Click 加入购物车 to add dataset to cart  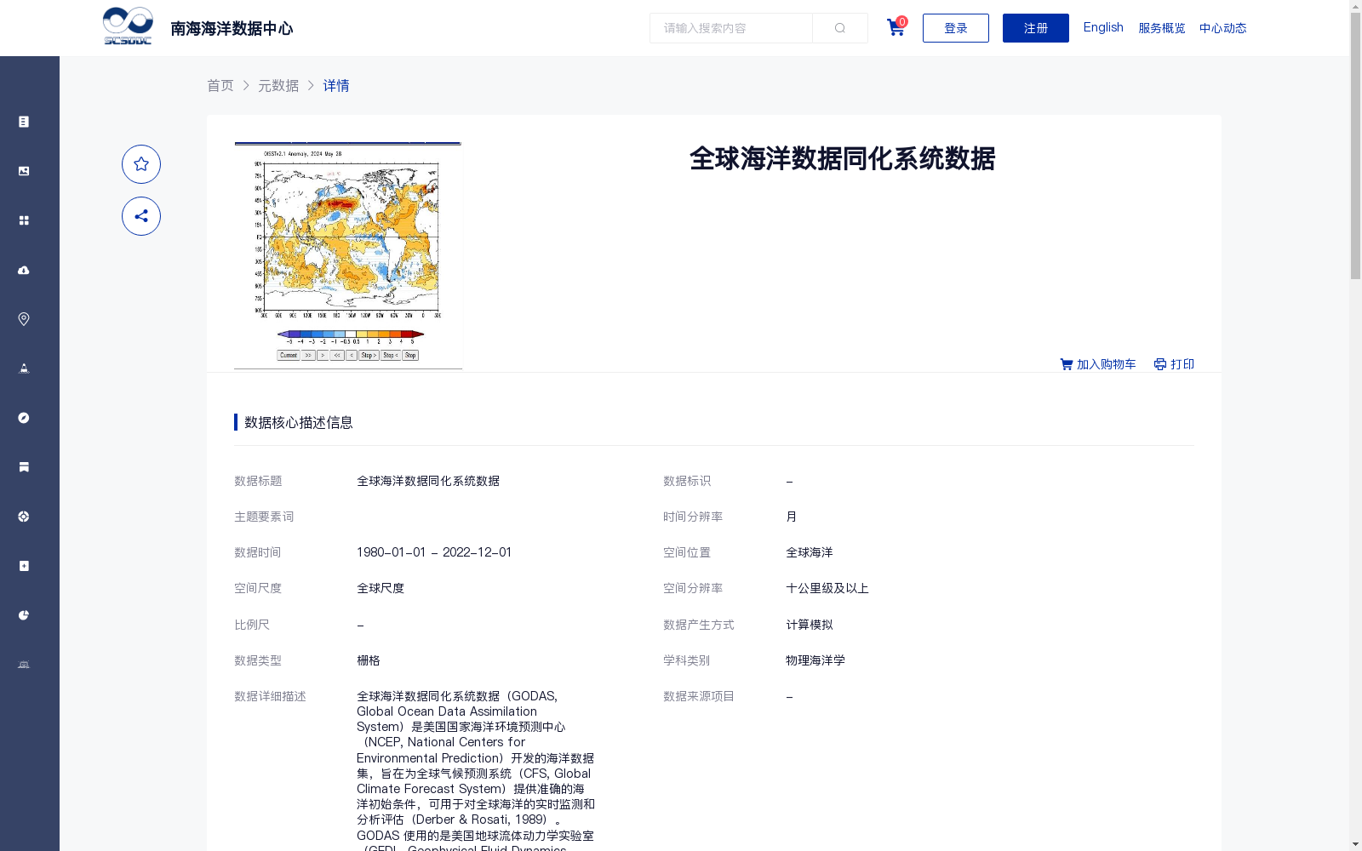(1098, 364)
